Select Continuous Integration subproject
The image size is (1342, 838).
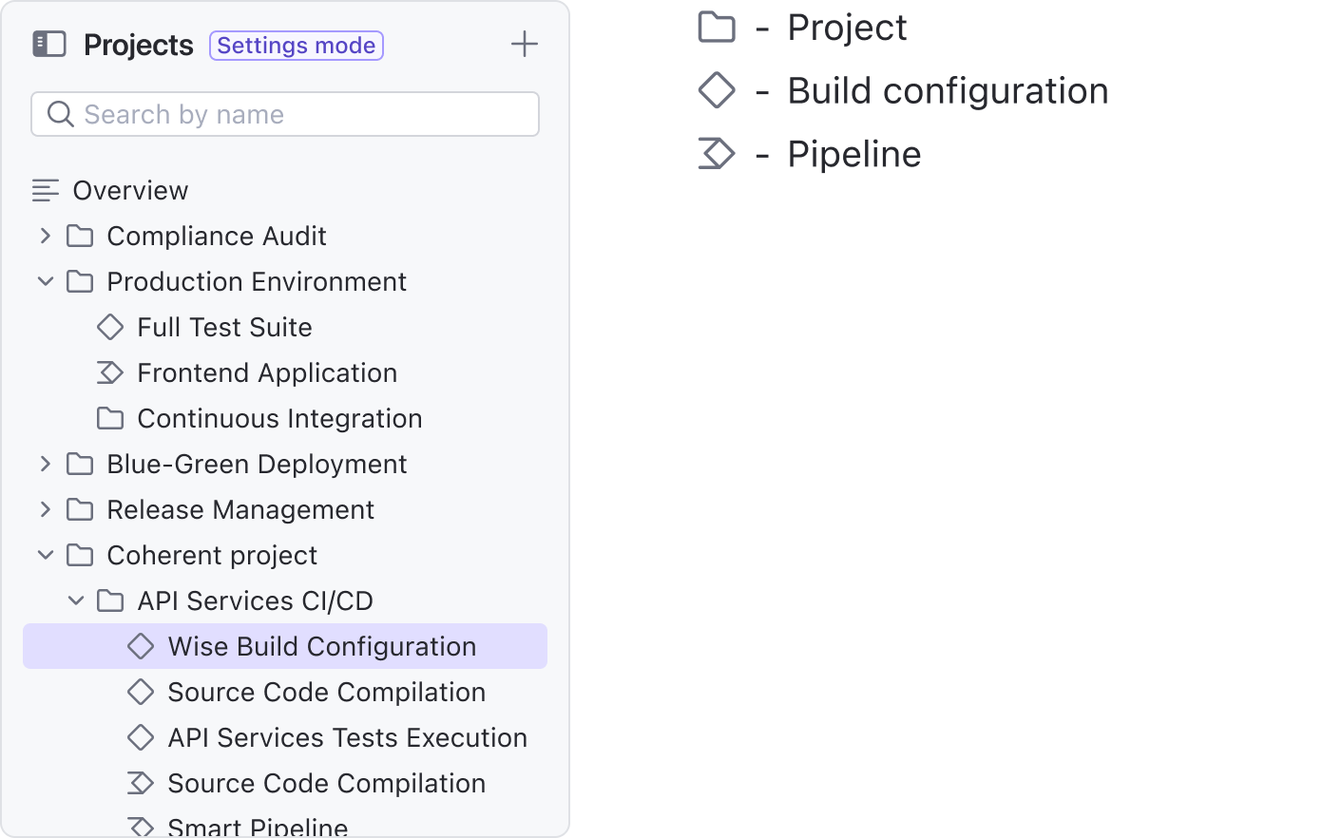(x=279, y=418)
